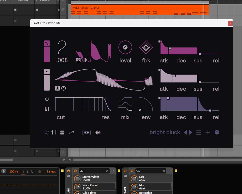Click the asterisk effects icon
This screenshot has height=194, width=242.
[98, 133]
